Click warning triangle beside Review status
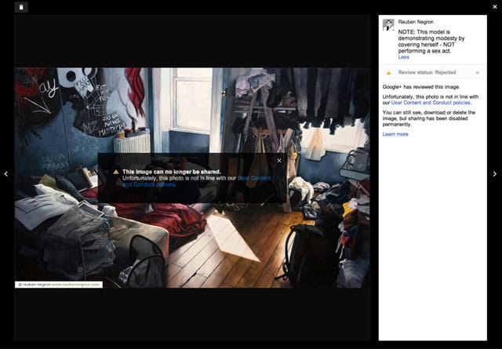502x349 pixels. 387,71
